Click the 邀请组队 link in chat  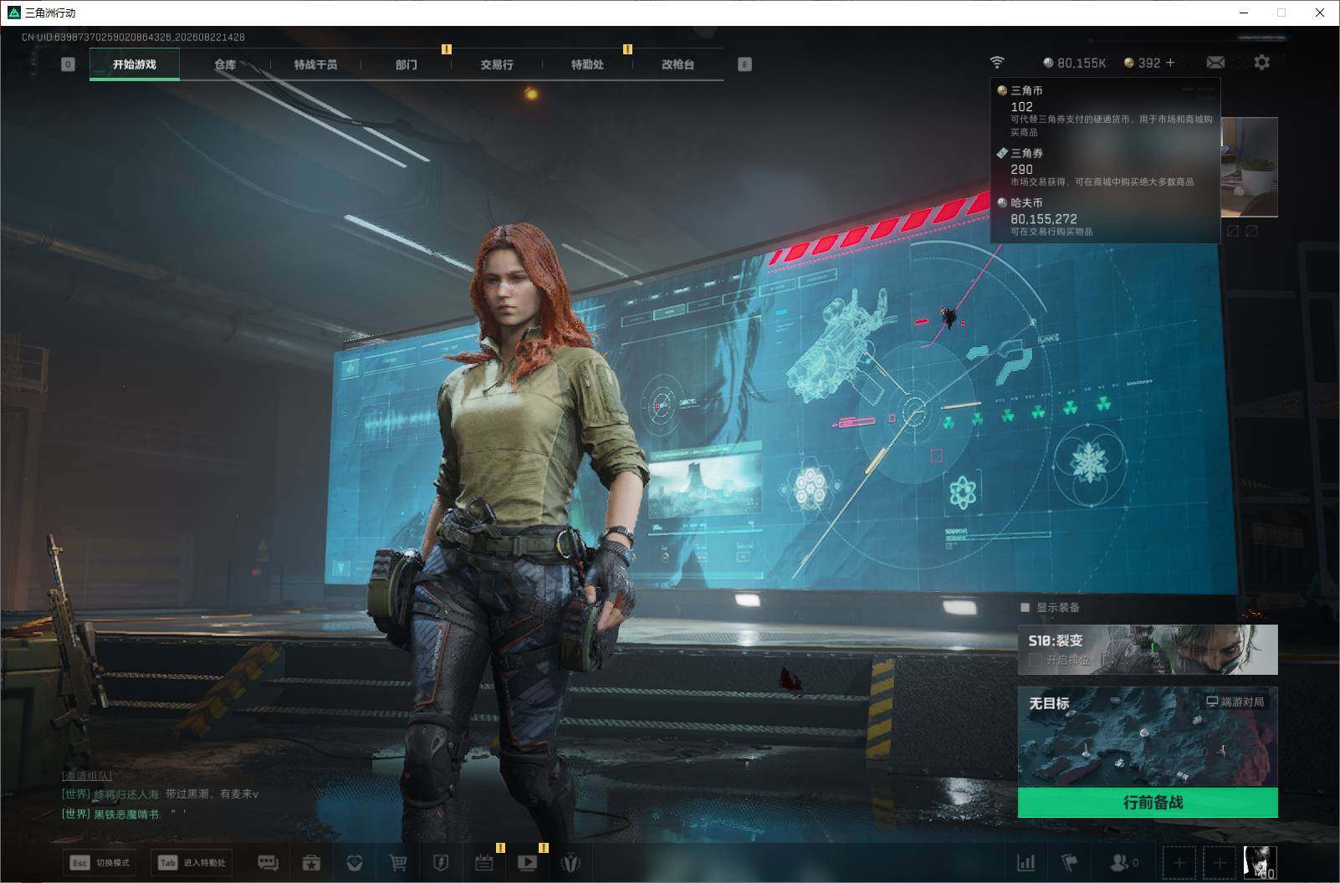click(x=87, y=776)
